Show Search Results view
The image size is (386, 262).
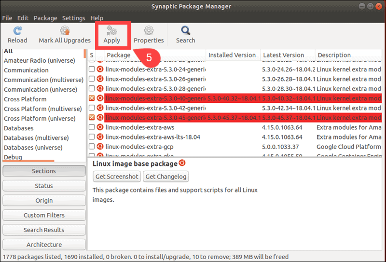click(x=44, y=230)
